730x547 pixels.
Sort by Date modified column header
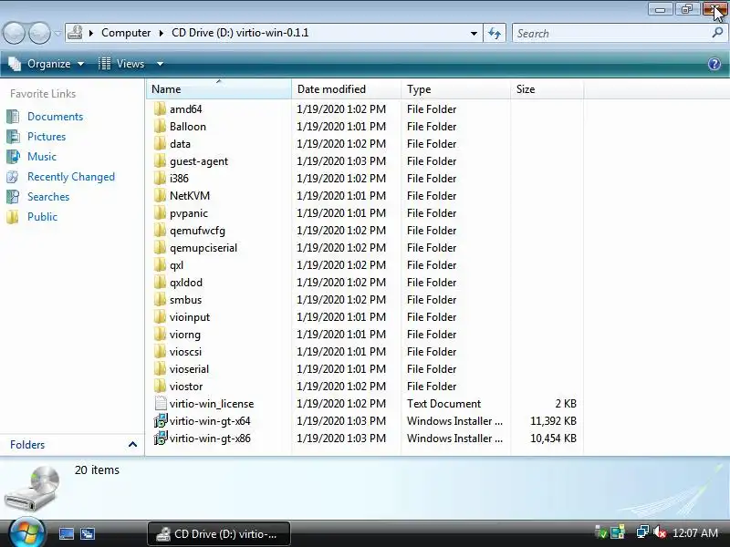pyautogui.click(x=347, y=88)
